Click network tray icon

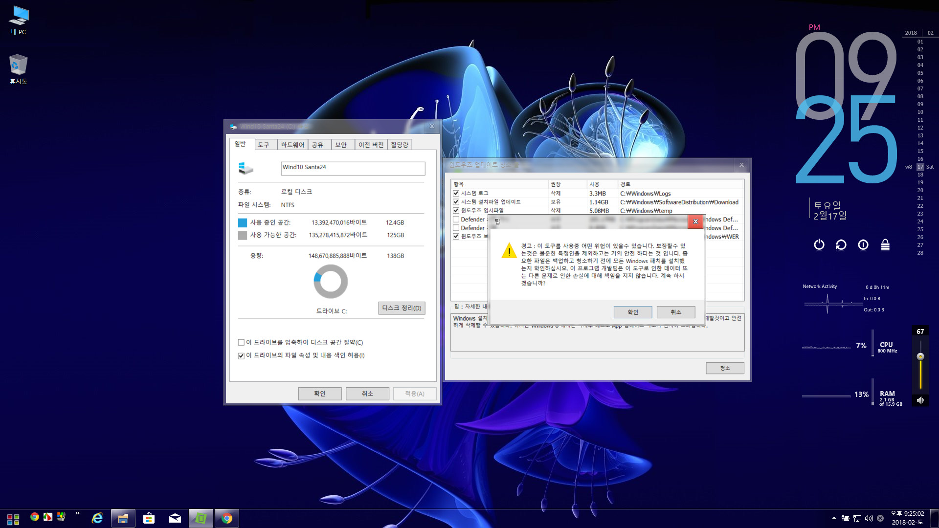click(x=857, y=518)
